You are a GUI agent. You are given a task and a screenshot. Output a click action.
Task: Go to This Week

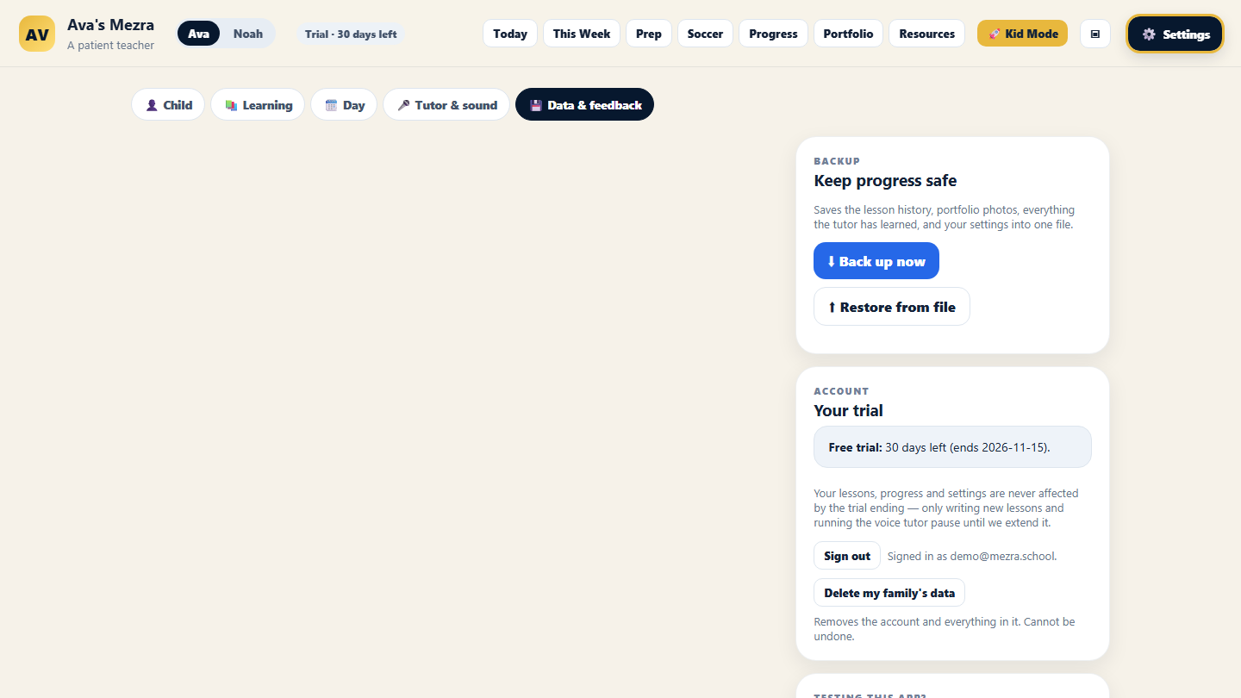582,34
